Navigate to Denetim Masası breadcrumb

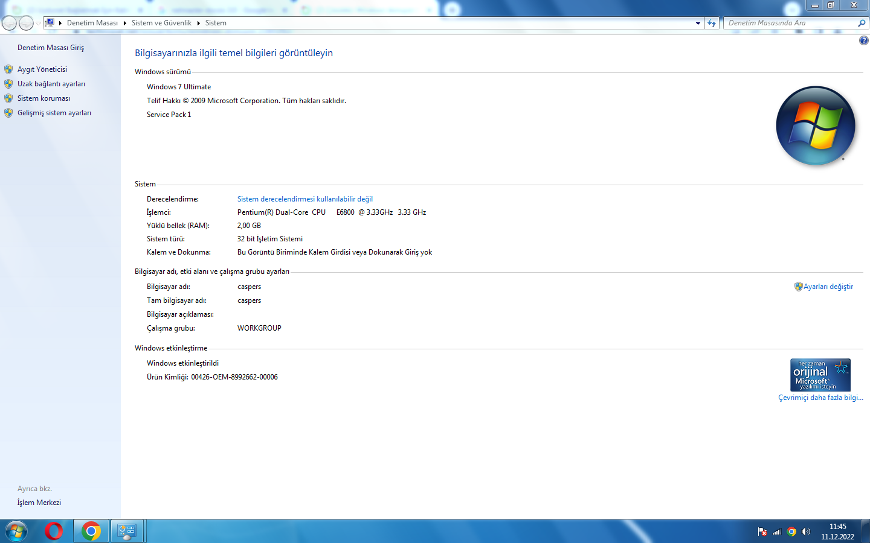(92, 23)
